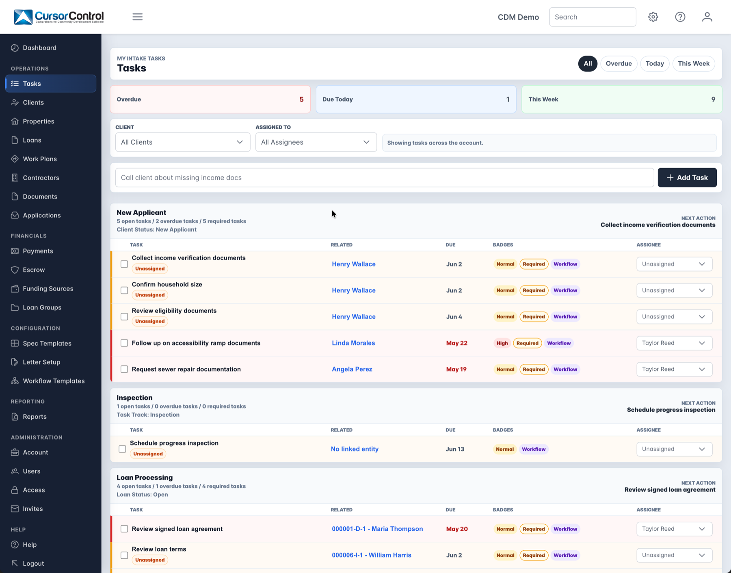Open the All Clients dropdown

pos(183,142)
